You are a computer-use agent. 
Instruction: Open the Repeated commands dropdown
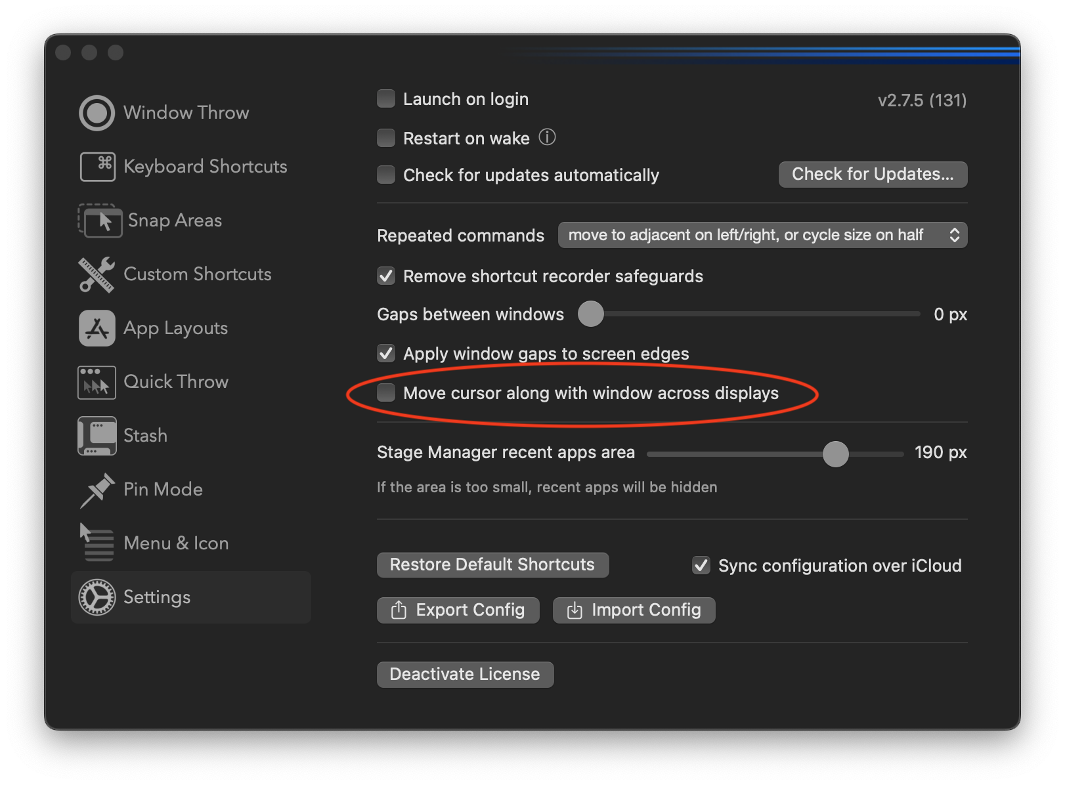coord(762,234)
